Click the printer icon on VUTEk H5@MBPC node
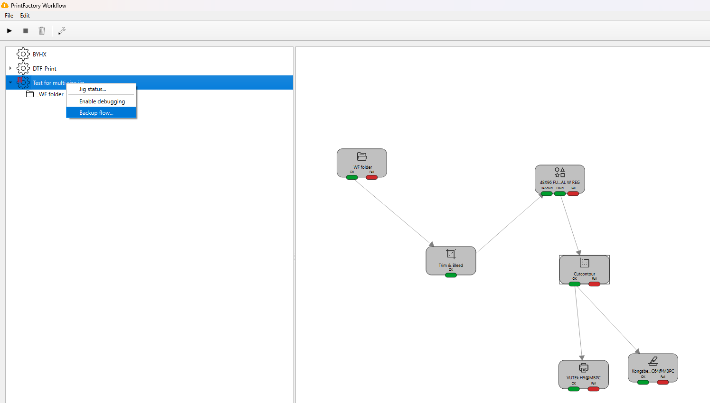Viewport: 710px width, 403px height. (584, 367)
